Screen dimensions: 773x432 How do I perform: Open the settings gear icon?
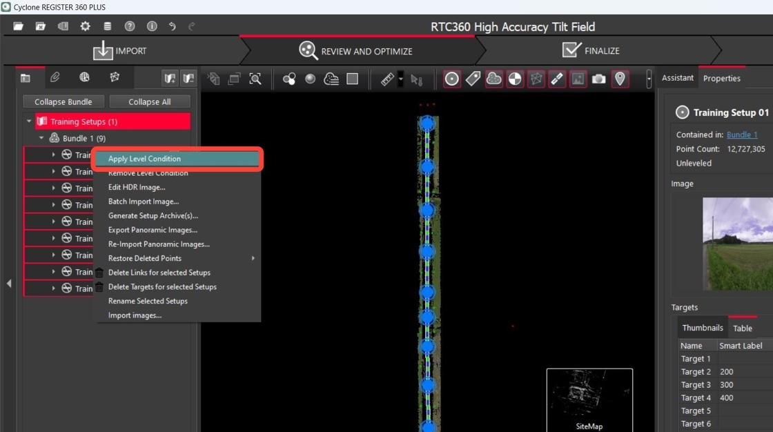[x=86, y=26]
